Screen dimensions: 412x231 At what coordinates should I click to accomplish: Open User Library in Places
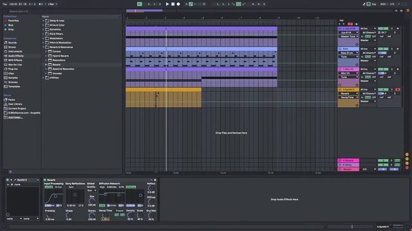coord(15,104)
